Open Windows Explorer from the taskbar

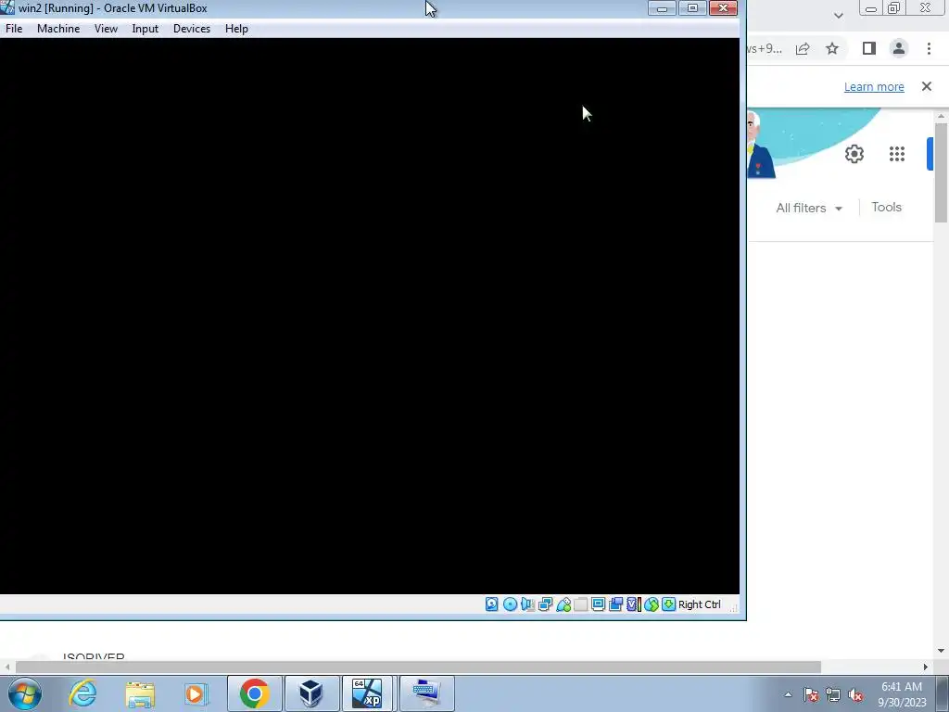click(x=140, y=693)
